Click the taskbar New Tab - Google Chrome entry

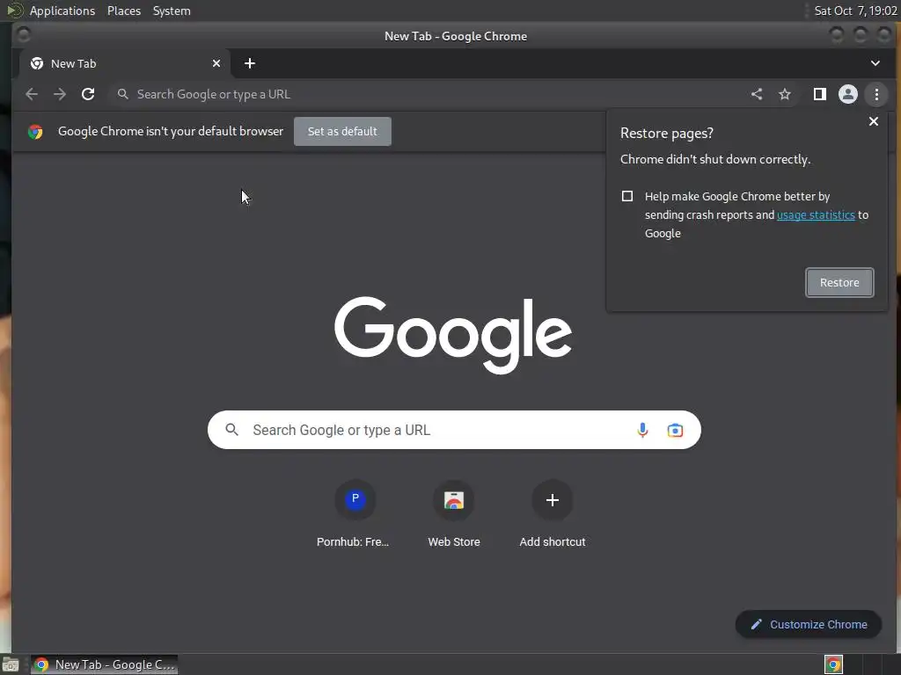tap(104, 664)
